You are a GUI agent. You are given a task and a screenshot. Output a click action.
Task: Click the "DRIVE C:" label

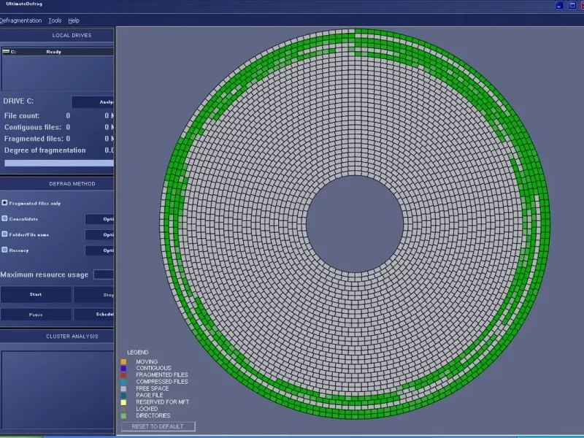coord(19,101)
